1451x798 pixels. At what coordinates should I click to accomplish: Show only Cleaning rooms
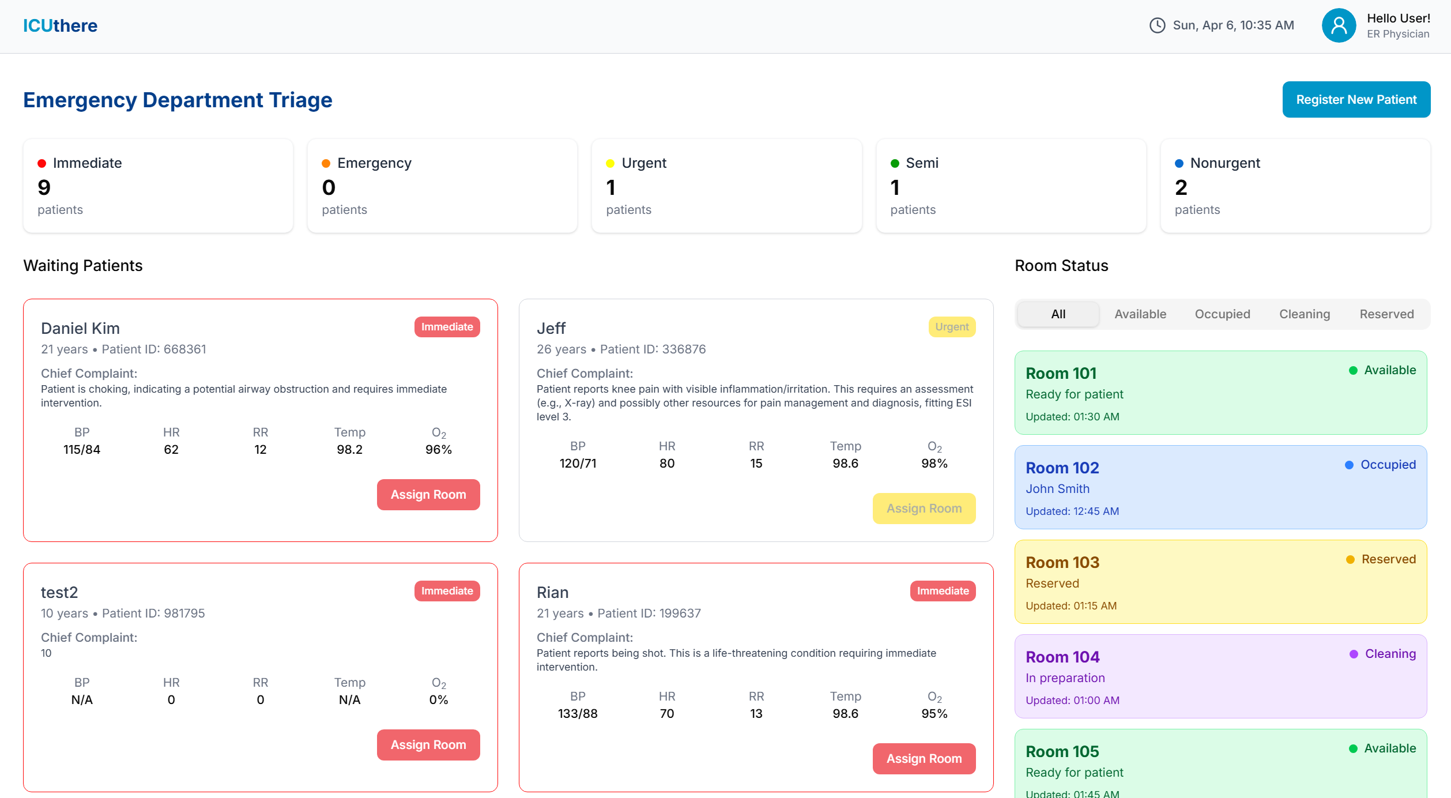tap(1304, 314)
